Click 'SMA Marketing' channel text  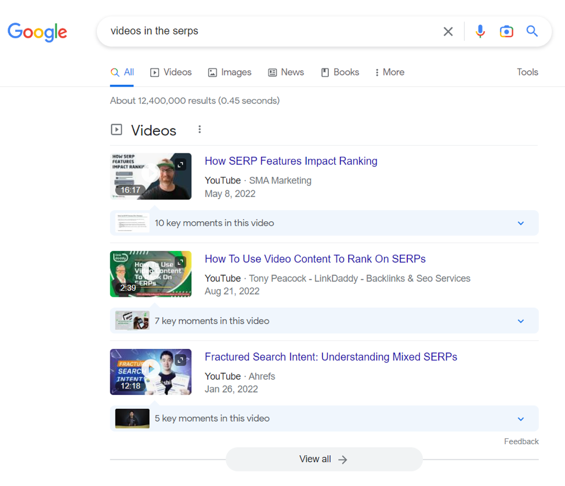[x=280, y=181]
